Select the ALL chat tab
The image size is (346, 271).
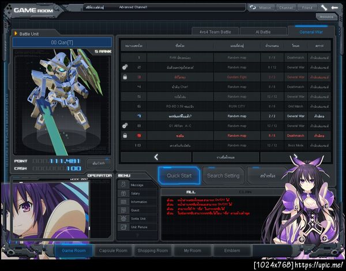coord(191,192)
